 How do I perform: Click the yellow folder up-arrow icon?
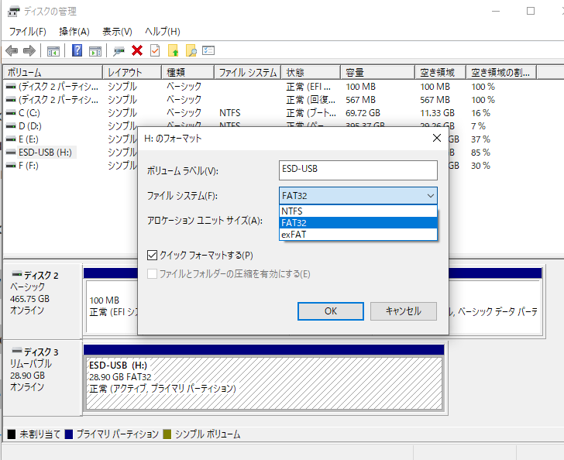(174, 50)
